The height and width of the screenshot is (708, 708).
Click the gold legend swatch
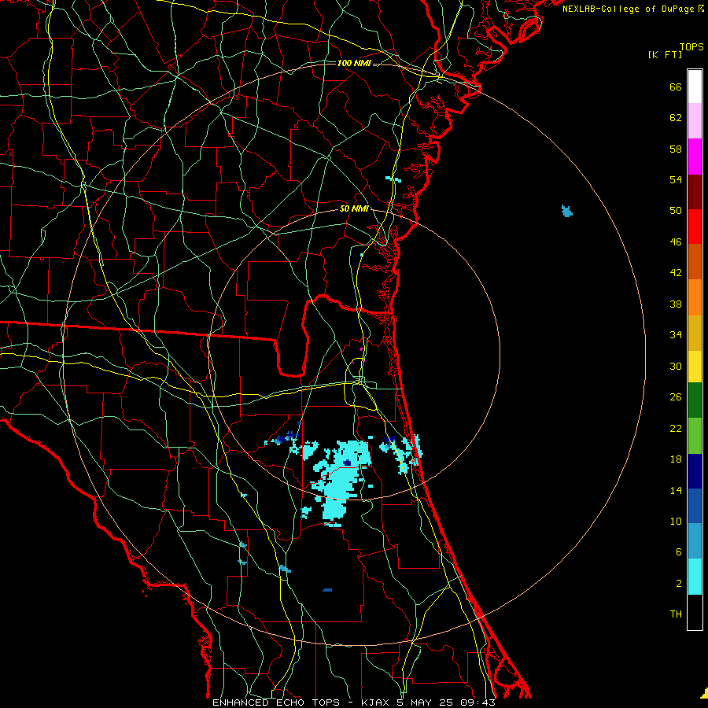click(x=695, y=333)
